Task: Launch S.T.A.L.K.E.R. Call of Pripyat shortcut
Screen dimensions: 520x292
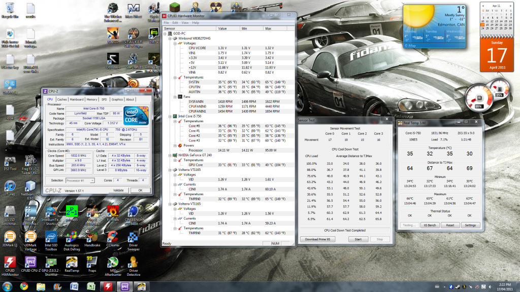Action: pyautogui.click(x=134, y=38)
